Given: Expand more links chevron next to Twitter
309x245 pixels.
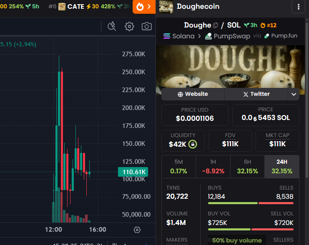Looking at the screenshot, I should coord(294,94).
